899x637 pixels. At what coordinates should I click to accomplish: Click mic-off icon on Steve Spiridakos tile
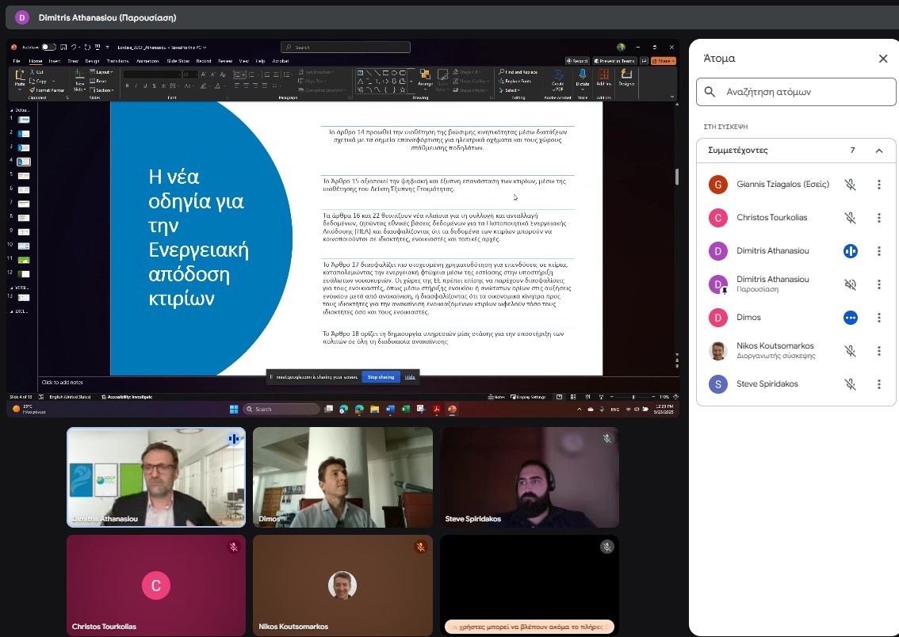coord(606,439)
